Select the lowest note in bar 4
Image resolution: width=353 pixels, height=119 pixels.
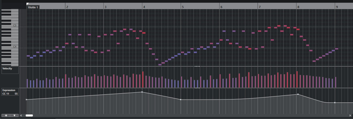(160, 65)
